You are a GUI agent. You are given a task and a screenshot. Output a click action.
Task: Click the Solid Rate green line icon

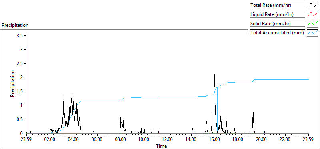pyautogui.click(x=313, y=24)
